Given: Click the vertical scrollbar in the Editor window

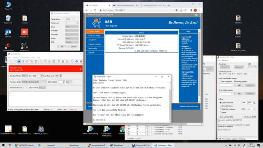Looking at the screenshot, I should (170, 102).
